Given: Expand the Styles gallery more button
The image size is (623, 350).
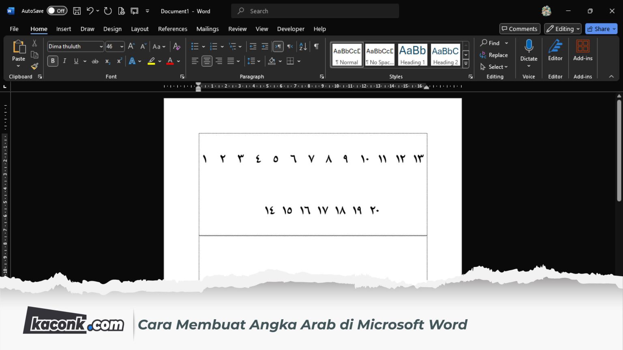Looking at the screenshot, I should [466, 64].
